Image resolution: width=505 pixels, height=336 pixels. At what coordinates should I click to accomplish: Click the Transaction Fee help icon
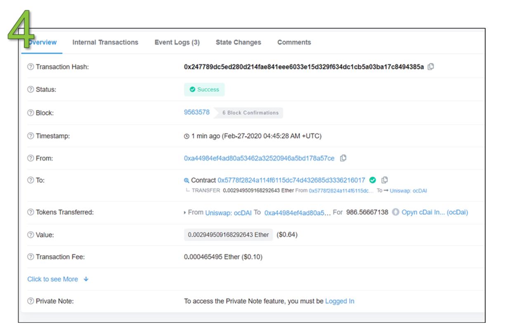(31, 257)
